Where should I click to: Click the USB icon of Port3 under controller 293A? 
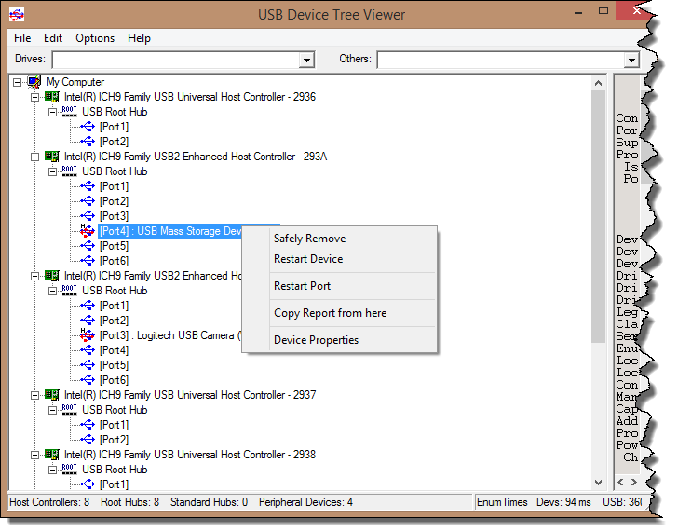88,216
